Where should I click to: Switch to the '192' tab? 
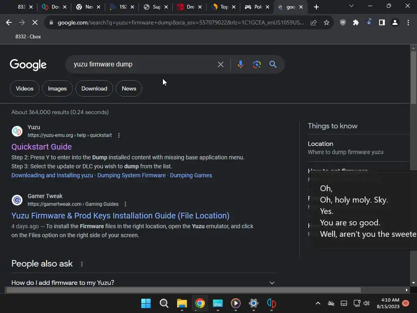coord(123,7)
